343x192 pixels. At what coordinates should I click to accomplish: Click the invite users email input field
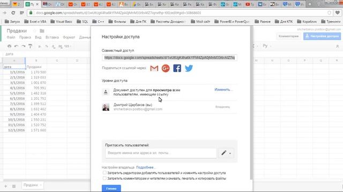161,153
